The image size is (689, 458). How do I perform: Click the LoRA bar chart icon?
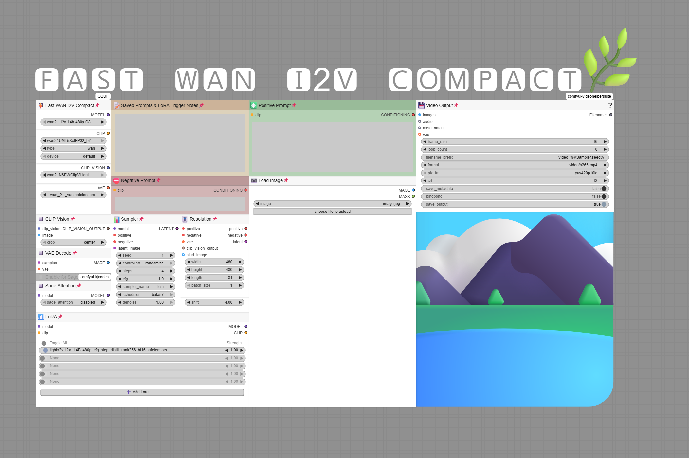pos(41,317)
